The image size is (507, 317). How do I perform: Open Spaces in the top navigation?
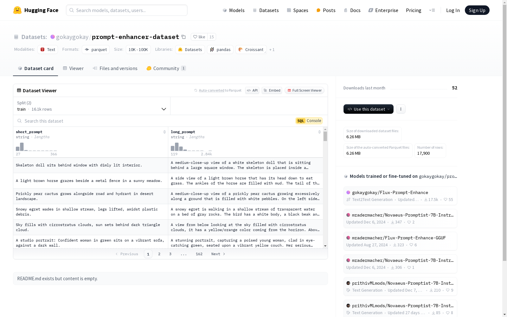(297, 10)
